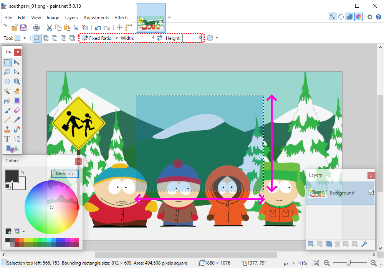Select the Text tool
The image size is (384, 268).
click(x=7, y=139)
